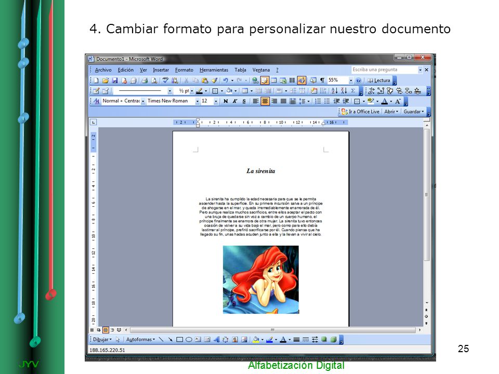Screen dimensions: 499x374
Task: Toggle the Drawing toolbar button
Action: pyautogui.click(x=301, y=81)
